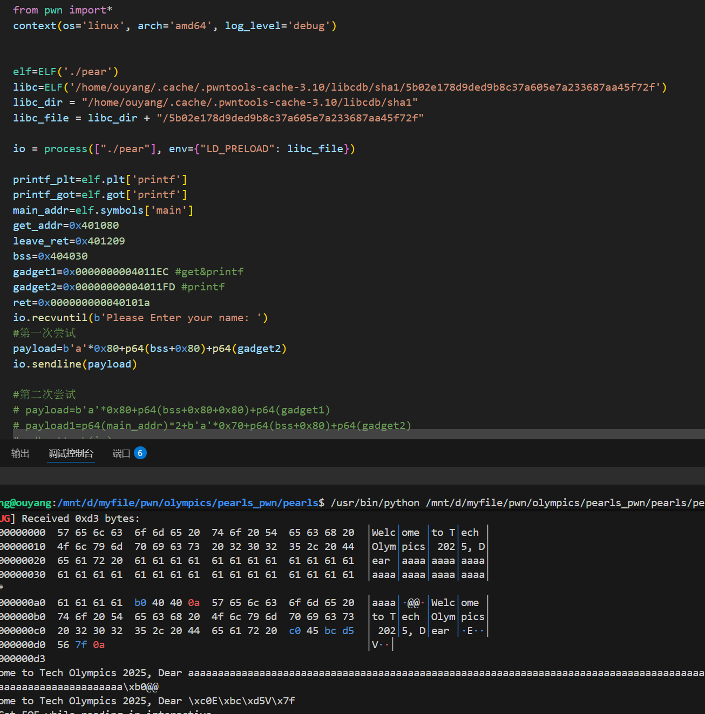Viewport: 705px width, 714px height.
Task: Click the ret=0x000000000040101a line
Action: point(82,303)
